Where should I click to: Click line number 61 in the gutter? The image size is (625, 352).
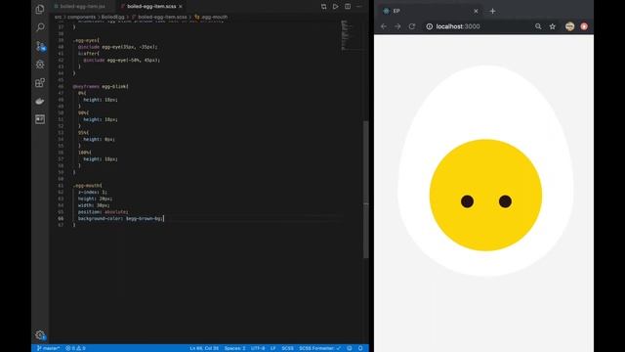coord(61,185)
